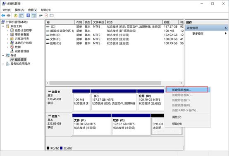
Task: Choose 属性(P) from context menu
Action: (x=188, y=117)
